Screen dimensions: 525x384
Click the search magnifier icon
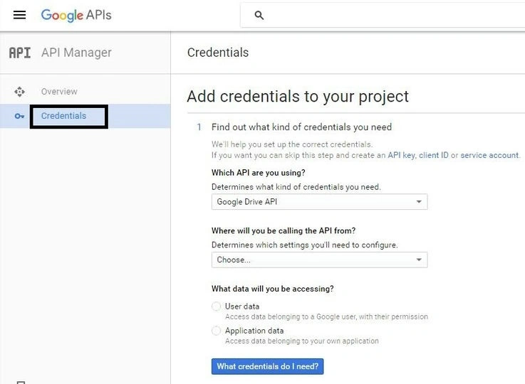click(259, 16)
